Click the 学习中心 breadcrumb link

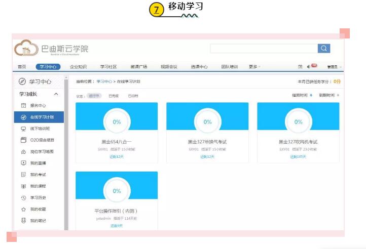pyautogui.click(x=104, y=81)
